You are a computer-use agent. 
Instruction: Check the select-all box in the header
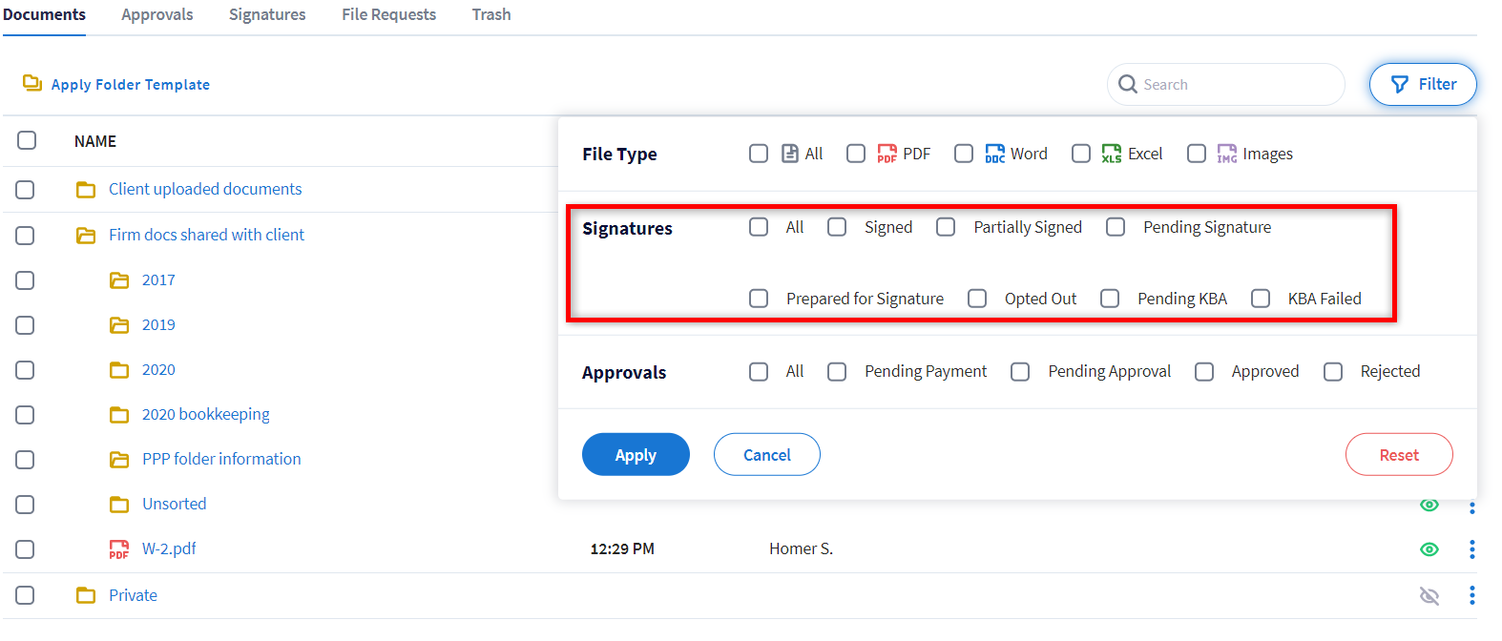tap(26, 140)
